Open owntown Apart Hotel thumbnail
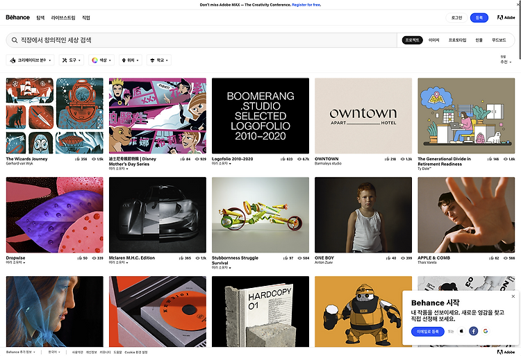Screen dimensions: 521x356 click(363, 116)
